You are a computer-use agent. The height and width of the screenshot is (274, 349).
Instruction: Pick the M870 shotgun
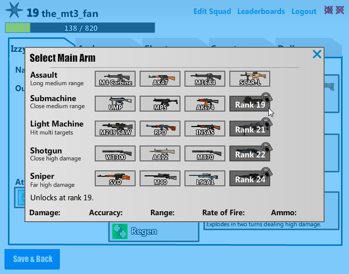pyautogui.click(x=205, y=153)
